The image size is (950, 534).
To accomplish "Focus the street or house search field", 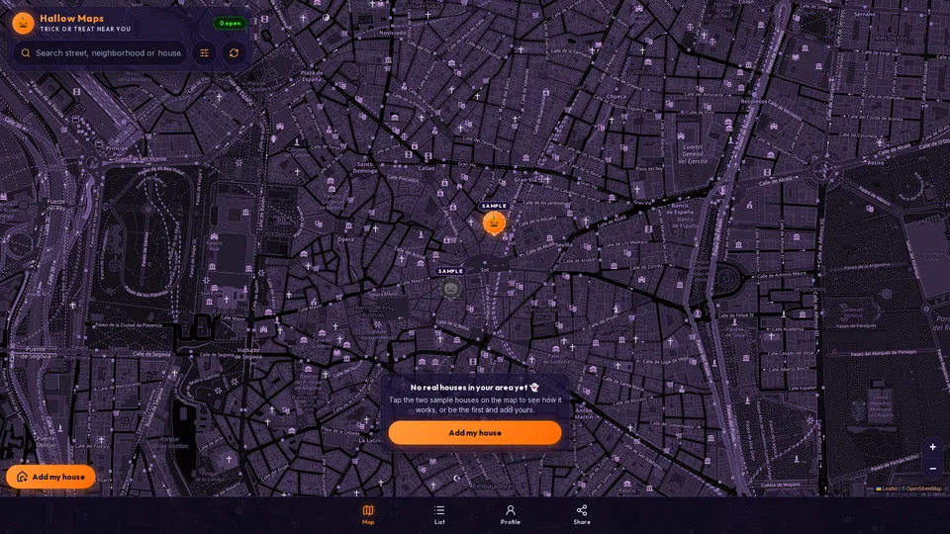I will (100, 53).
